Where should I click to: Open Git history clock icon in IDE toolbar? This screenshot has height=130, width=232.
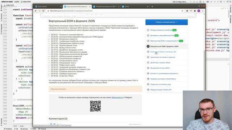click(221, 1)
